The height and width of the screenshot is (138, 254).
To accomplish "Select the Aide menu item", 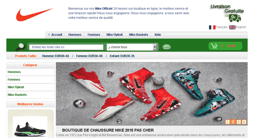I will pos(158,35).
